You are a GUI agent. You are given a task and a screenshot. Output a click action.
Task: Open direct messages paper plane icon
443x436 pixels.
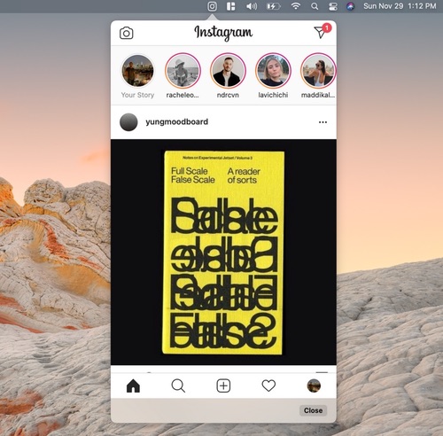[x=321, y=32]
